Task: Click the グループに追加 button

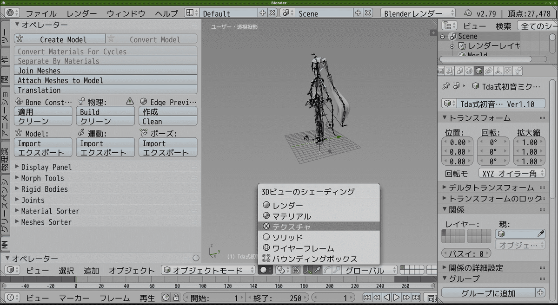Action: coord(488,293)
